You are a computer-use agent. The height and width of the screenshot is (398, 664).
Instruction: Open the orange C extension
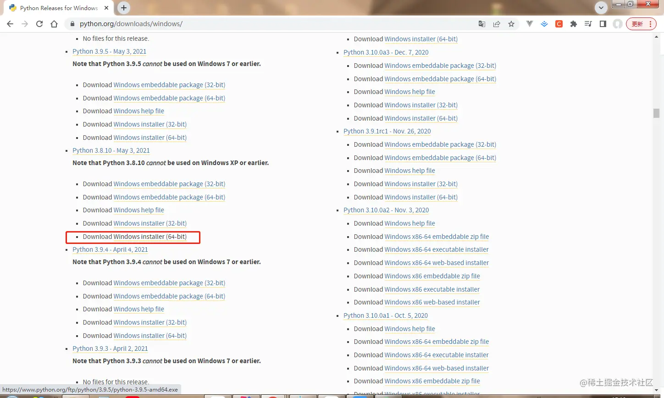[x=559, y=24]
